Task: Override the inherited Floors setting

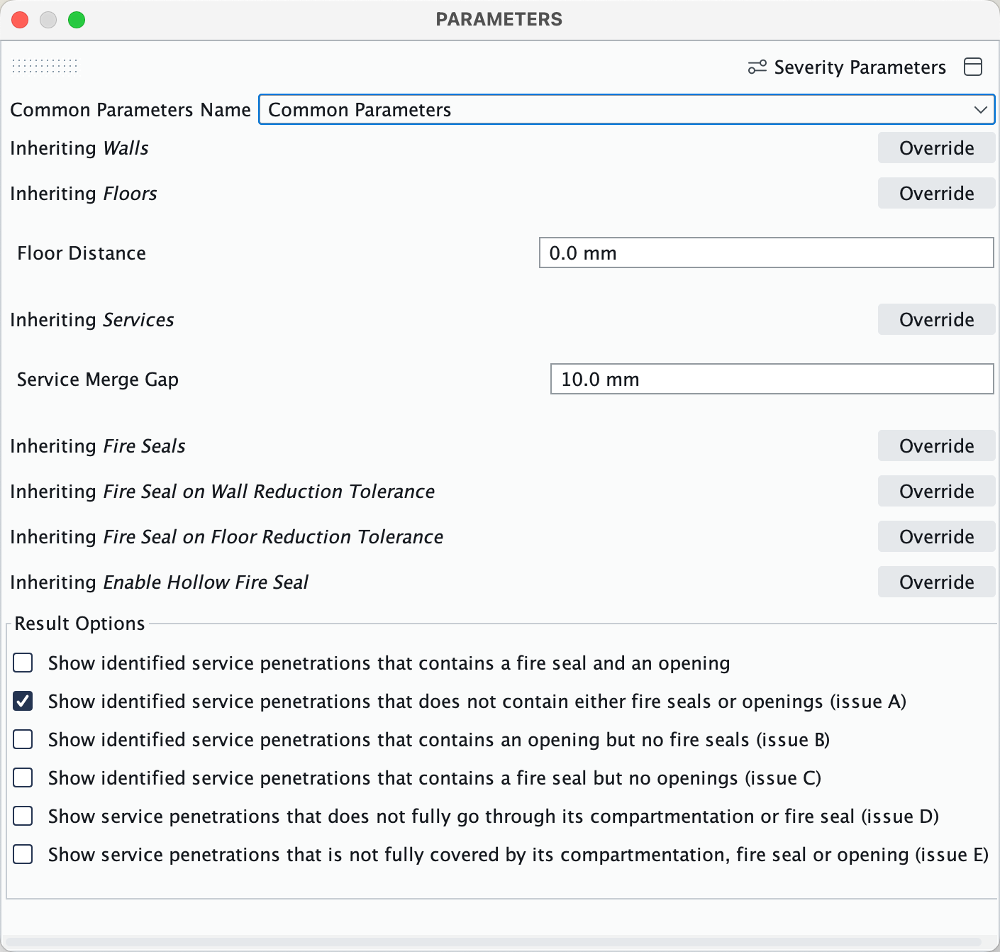Action: [936, 194]
